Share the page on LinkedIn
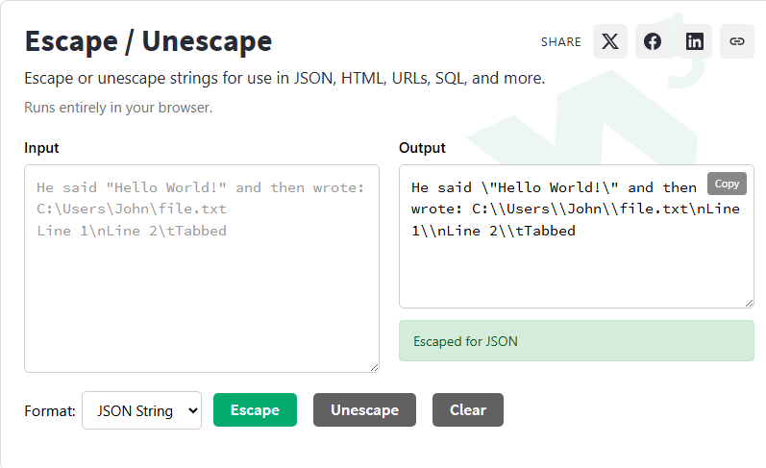Screen dimensions: 766x468 (x=695, y=41)
